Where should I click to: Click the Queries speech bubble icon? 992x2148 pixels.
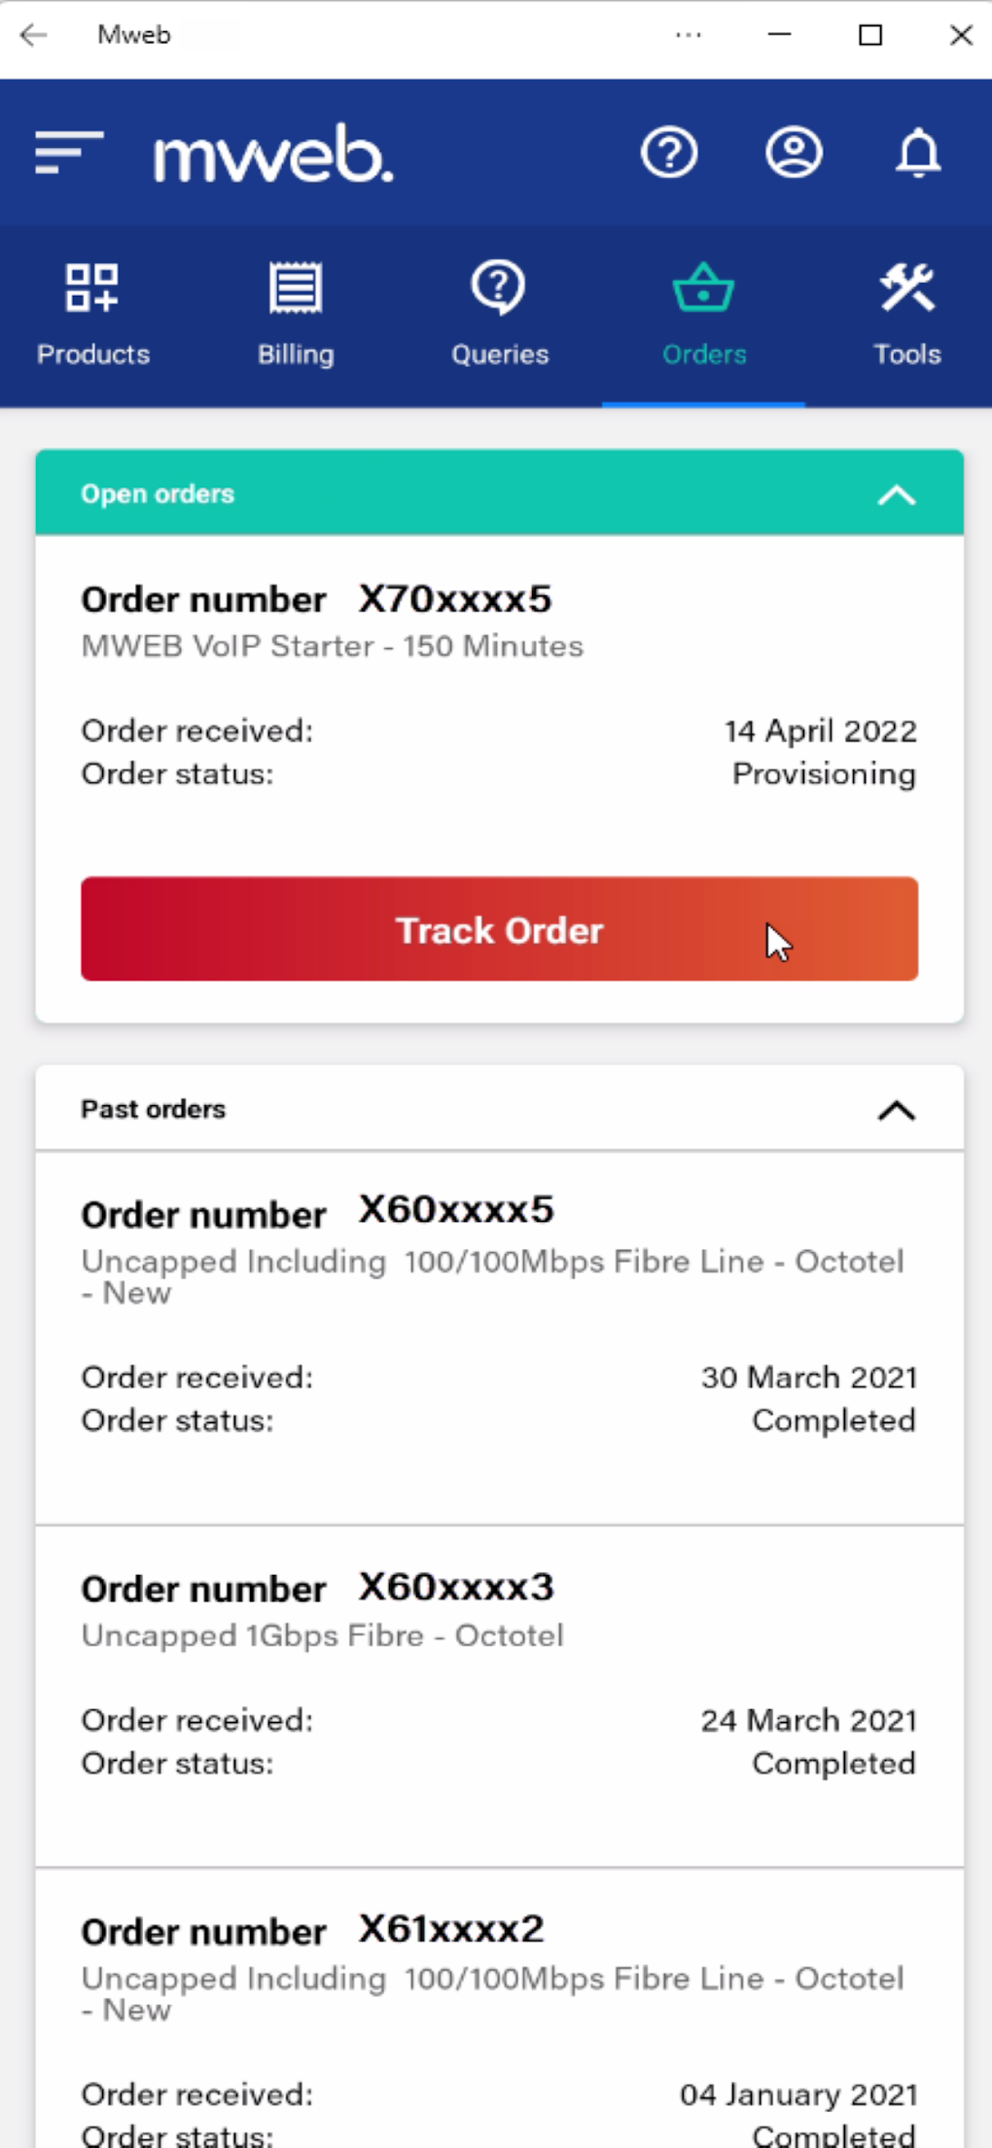coord(499,289)
